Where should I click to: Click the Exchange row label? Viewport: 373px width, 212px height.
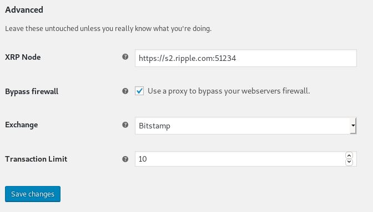click(22, 125)
